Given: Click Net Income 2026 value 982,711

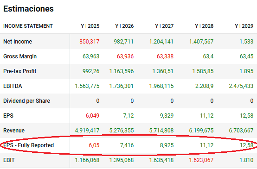Looking at the screenshot, I should click(124, 42).
